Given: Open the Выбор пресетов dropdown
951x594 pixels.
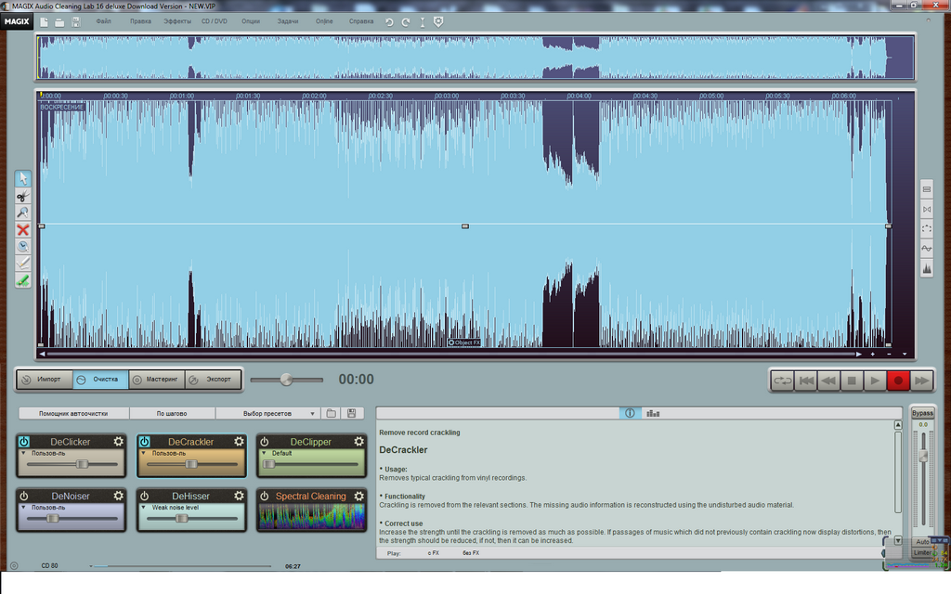Looking at the screenshot, I should pyautogui.click(x=267, y=413).
